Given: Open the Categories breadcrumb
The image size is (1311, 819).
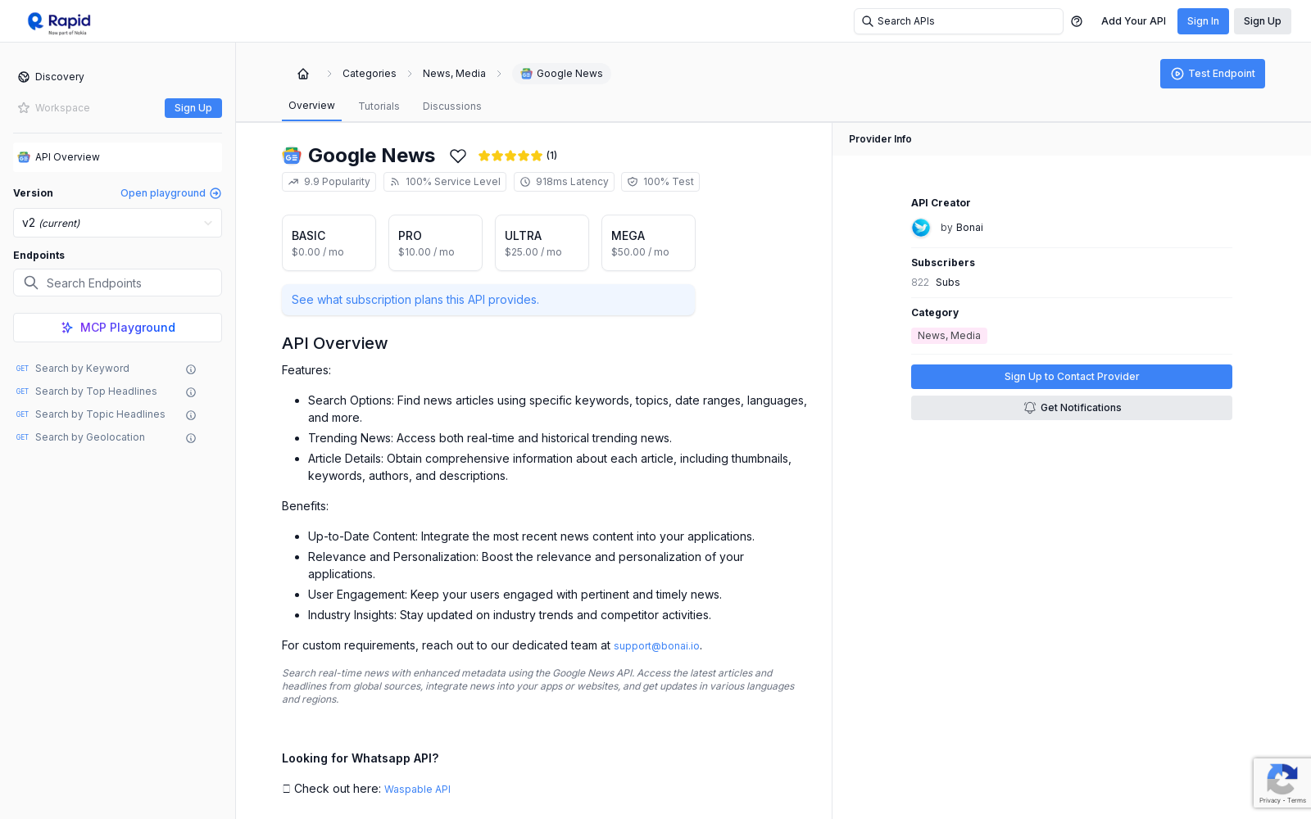Looking at the screenshot, I should (x=370, y=74).
